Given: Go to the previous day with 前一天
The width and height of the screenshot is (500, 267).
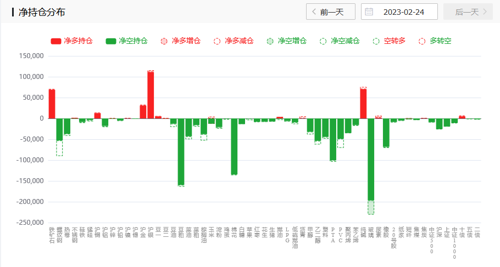Looking at the screenshot, I should coord(331,12).
